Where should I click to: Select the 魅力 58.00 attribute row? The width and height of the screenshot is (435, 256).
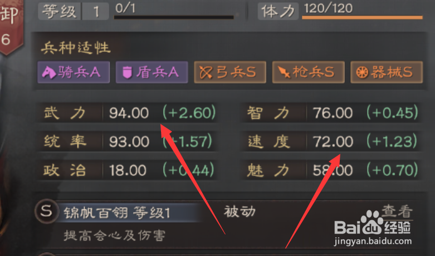pos(331,170)
